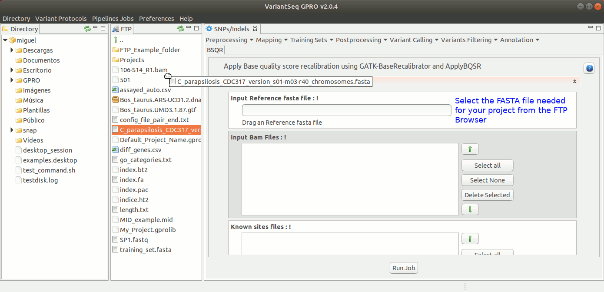The height and width of the screenshot is (292, 604).
Task: Open the Preprocessing dropdown menu
Action: (x=229, y=40)
